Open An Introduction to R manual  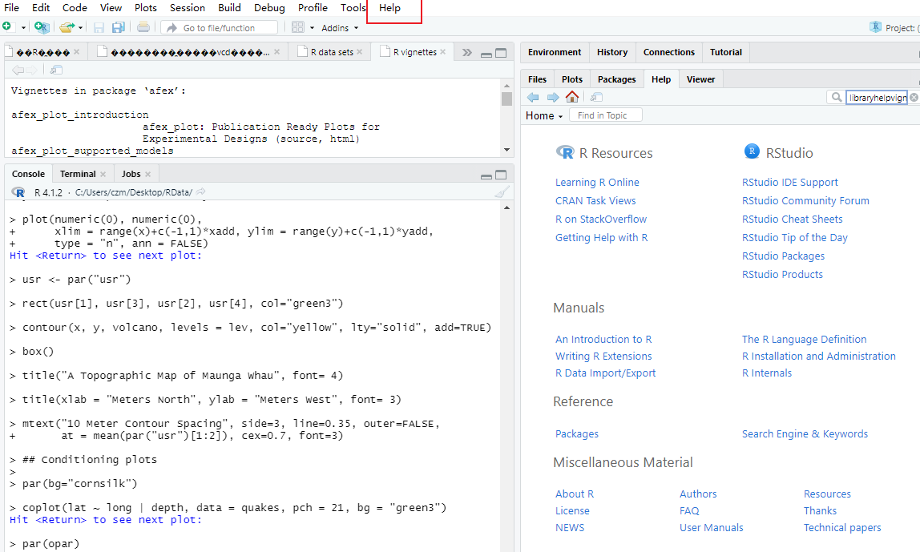coord(603,339)
